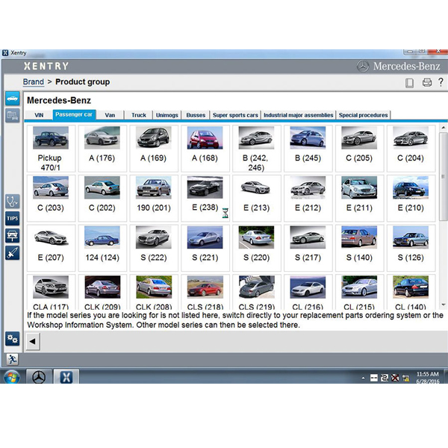448x448 pixels.
Task: Select the A (168) model
Action: 205,149
